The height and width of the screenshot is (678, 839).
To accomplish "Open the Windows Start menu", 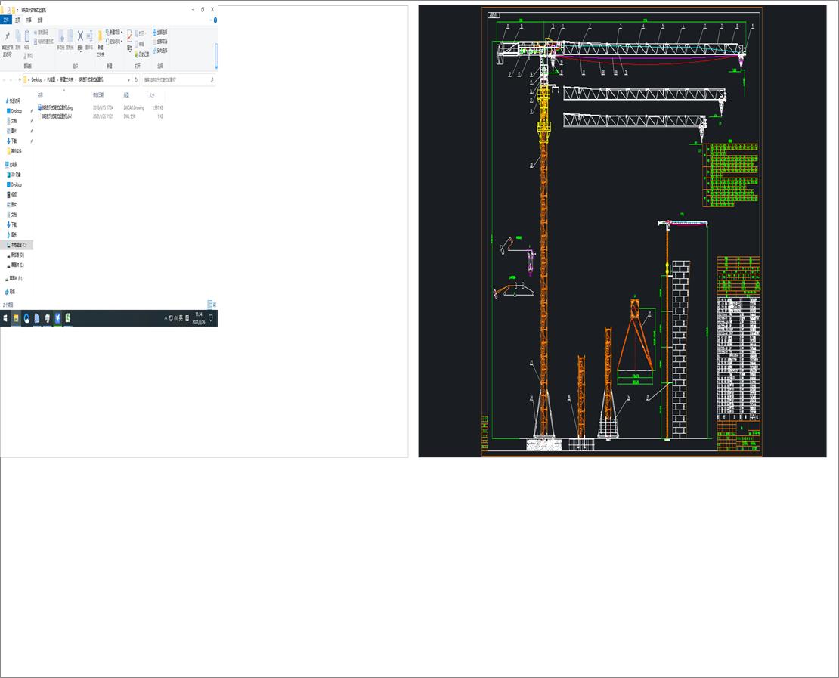I will coord(5,318).
